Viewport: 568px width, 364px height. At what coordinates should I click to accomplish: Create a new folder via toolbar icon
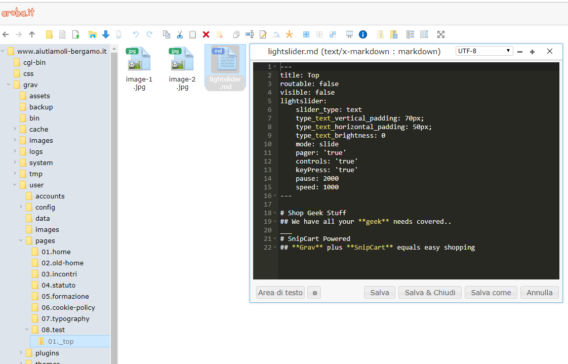point(49,34)
